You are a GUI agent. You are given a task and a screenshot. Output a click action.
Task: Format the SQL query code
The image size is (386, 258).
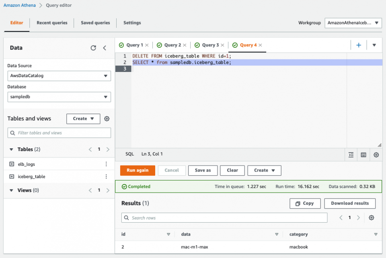(x=351, y=154)
